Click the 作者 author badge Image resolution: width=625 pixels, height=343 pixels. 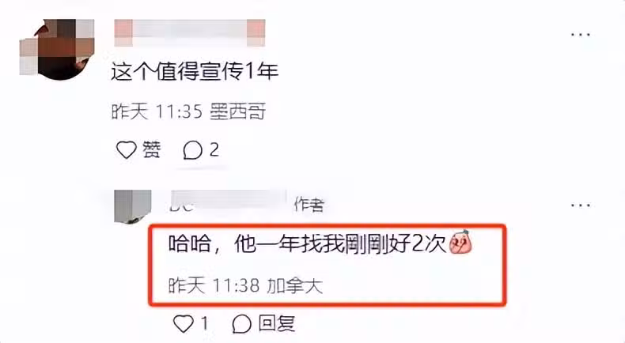(x=309, y=205)
